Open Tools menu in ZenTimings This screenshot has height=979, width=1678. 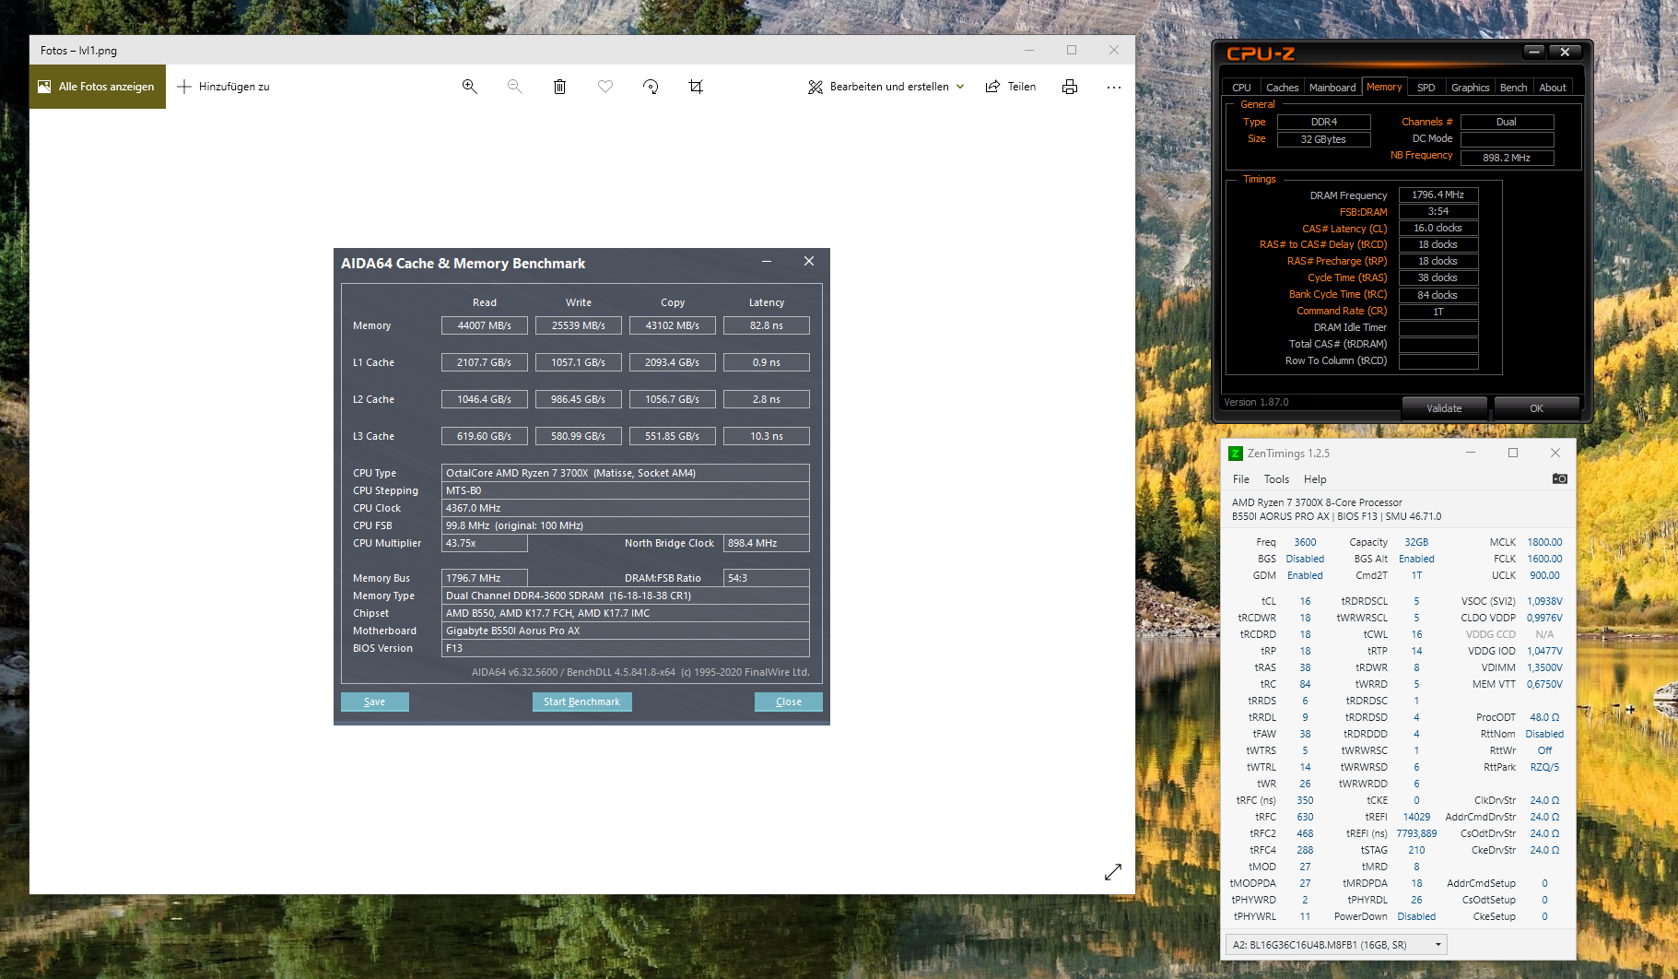pyautogui.click(x=1276, y=479)
